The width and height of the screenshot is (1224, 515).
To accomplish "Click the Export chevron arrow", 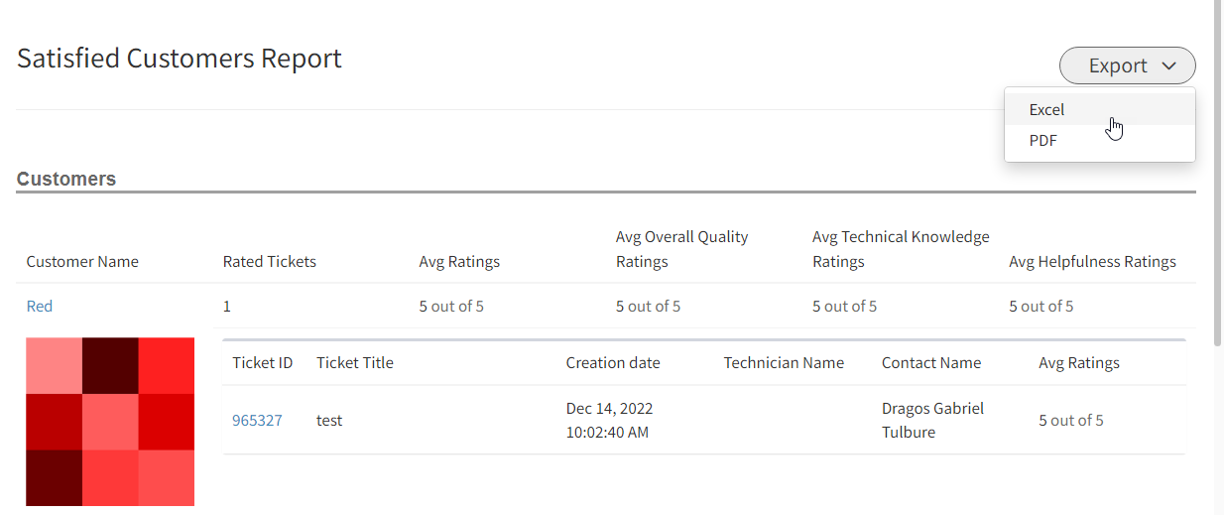I will click(1169, 65).
